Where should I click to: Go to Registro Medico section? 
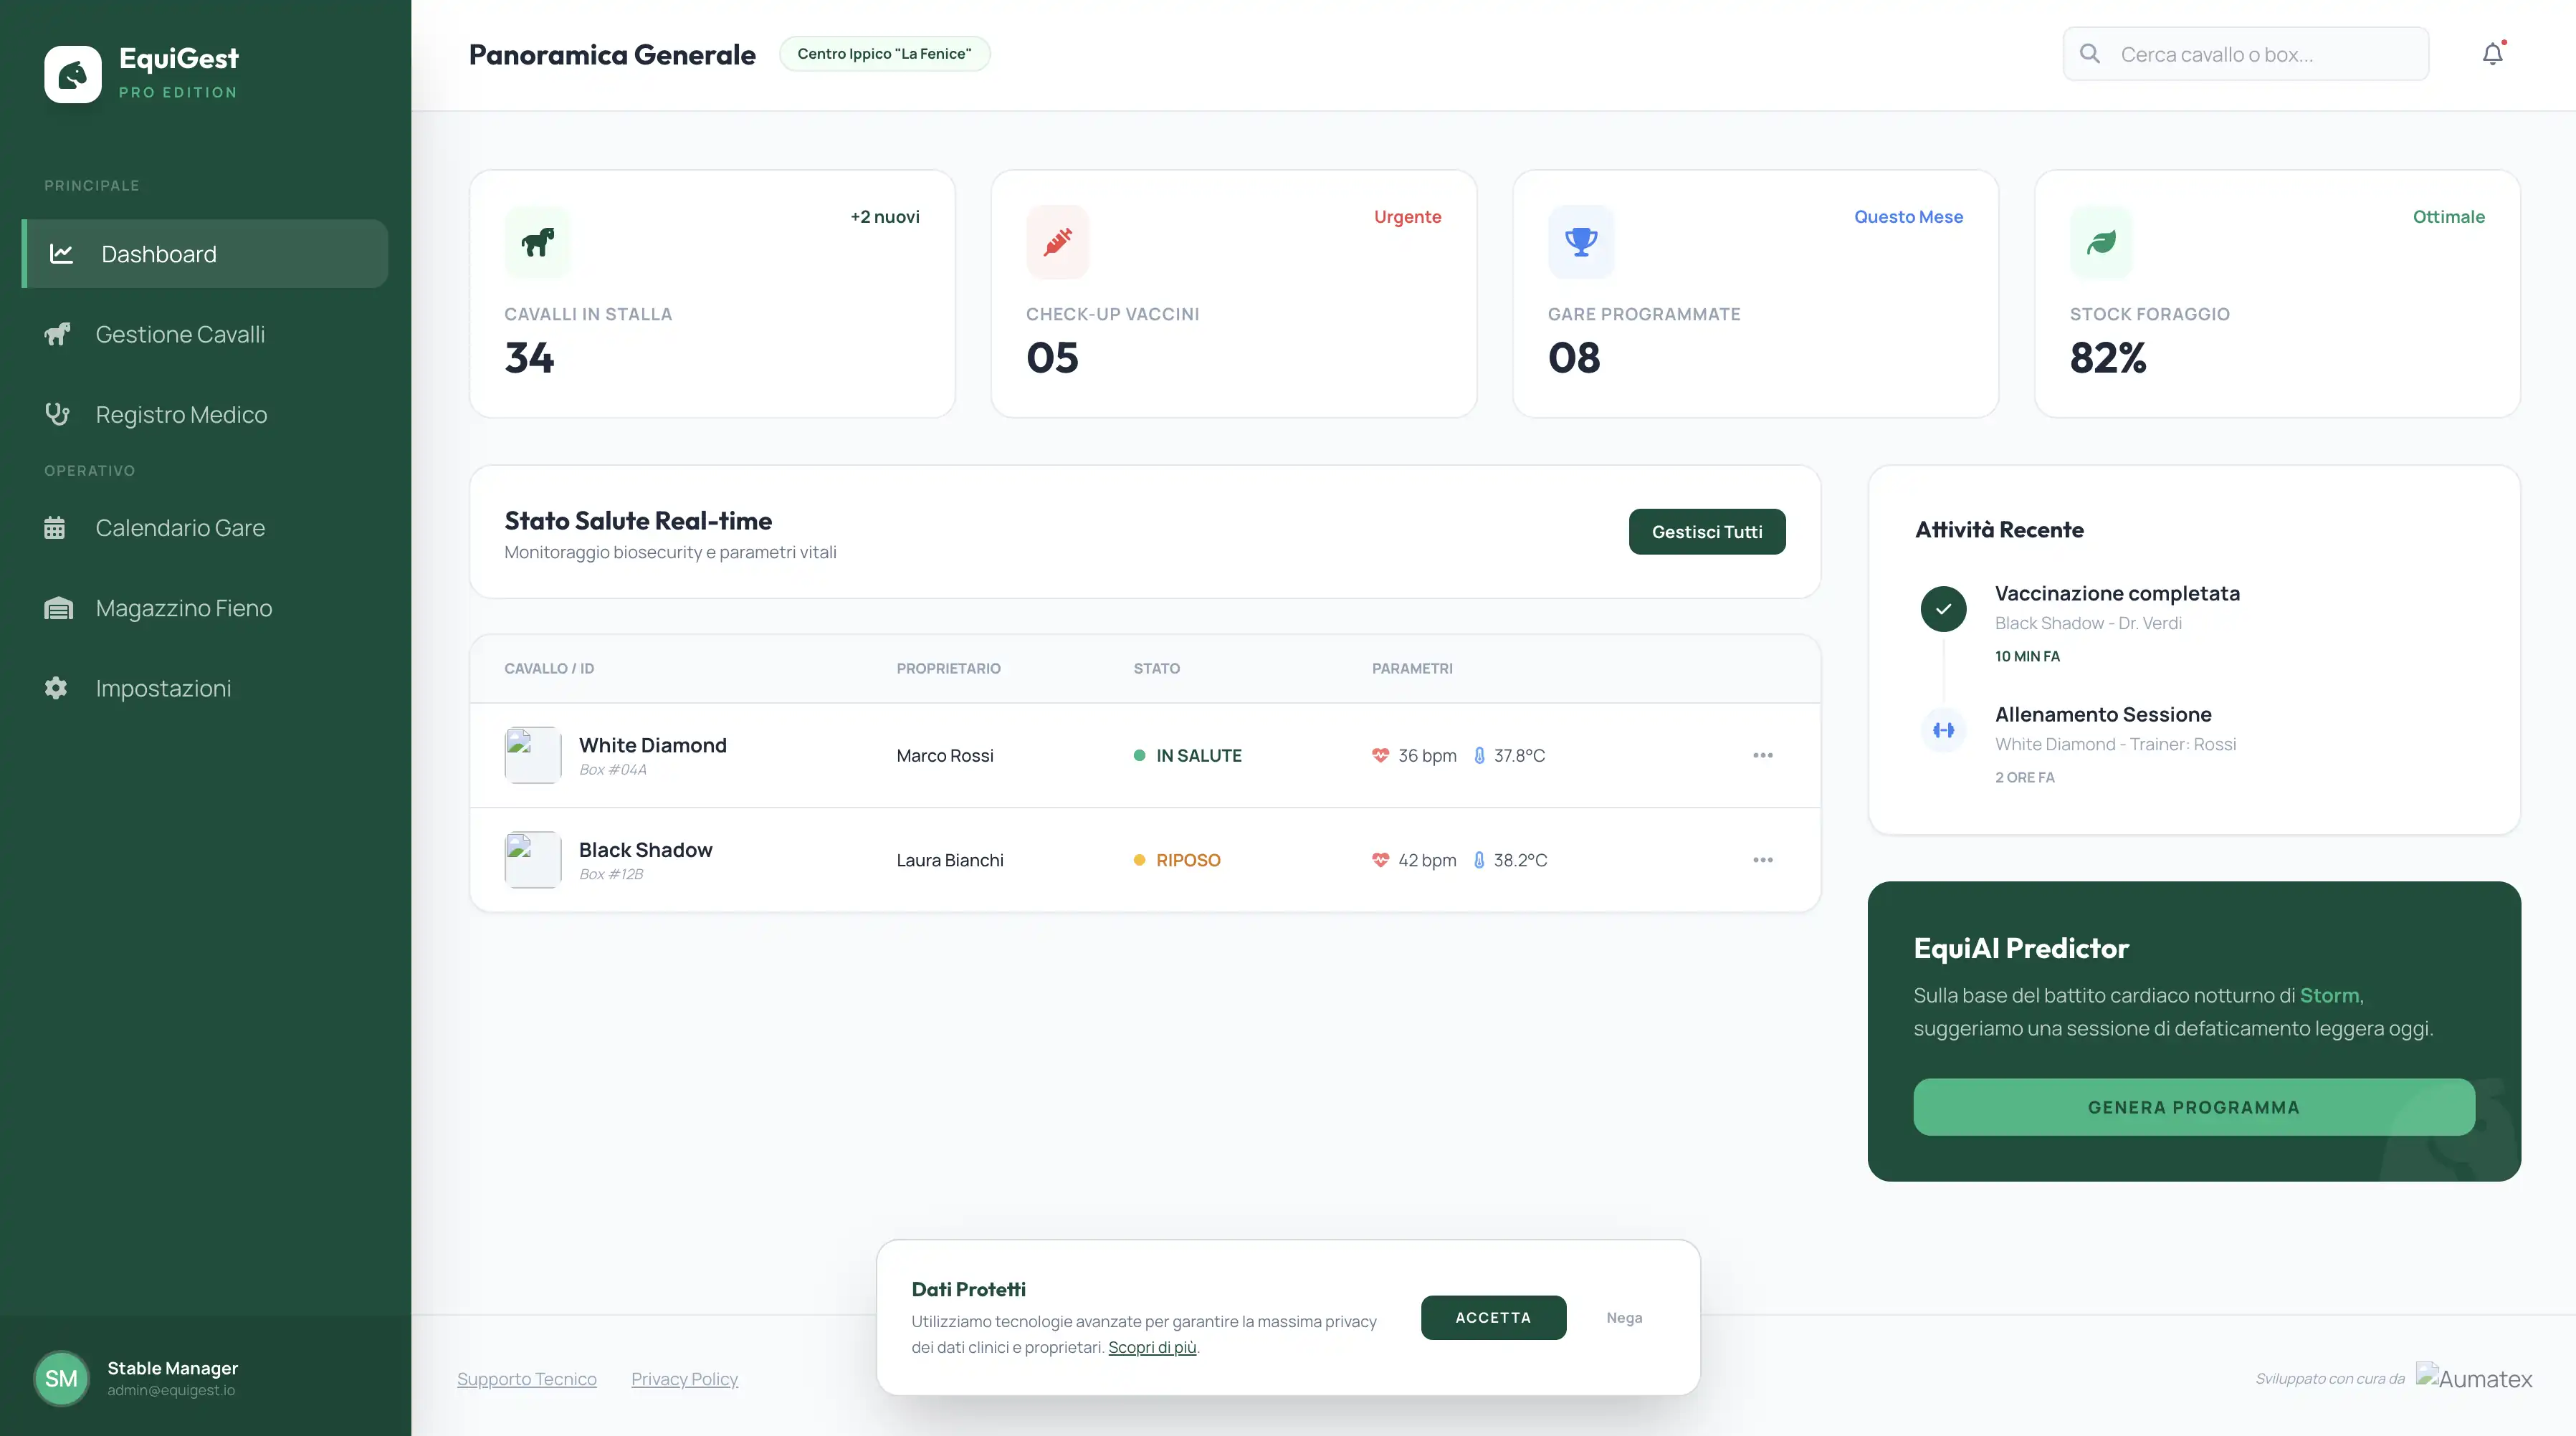coord(181,414)
